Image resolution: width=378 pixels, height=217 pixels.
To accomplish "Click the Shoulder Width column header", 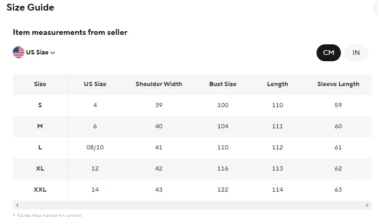I will click(159, 84).
